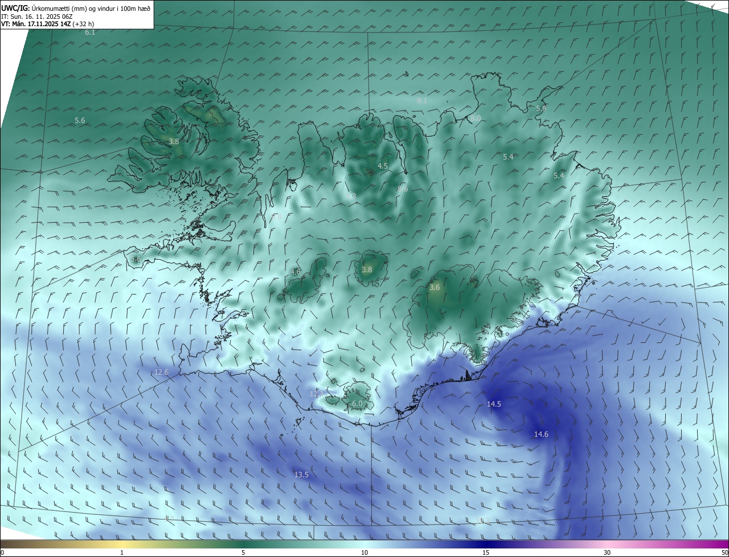Click the 13.5 value label on the map
The height and width of the screenshot is (557, 729).
(301, 474)
